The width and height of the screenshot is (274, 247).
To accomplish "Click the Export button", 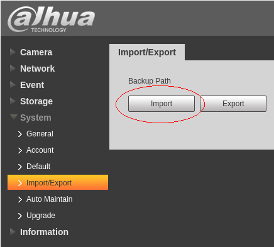I will [x=233, y=104].
